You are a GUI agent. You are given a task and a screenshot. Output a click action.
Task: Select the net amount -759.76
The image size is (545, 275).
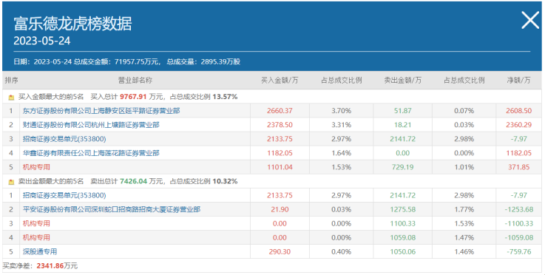click(518, 251)
